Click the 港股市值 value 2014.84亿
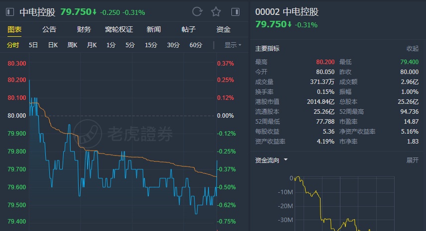The width and height of the screenshot is (426, 231). click(x=320, y=102)
